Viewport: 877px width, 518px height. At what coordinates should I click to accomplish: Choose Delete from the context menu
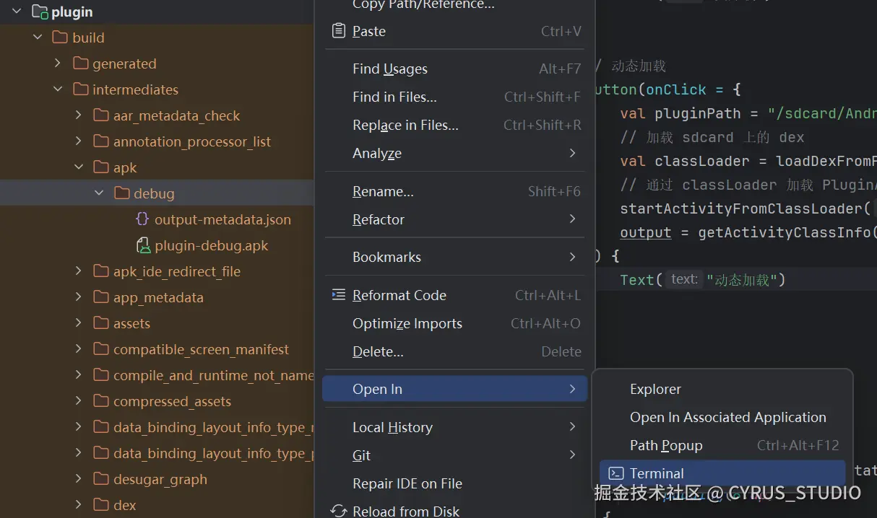[x=455, y=351]
